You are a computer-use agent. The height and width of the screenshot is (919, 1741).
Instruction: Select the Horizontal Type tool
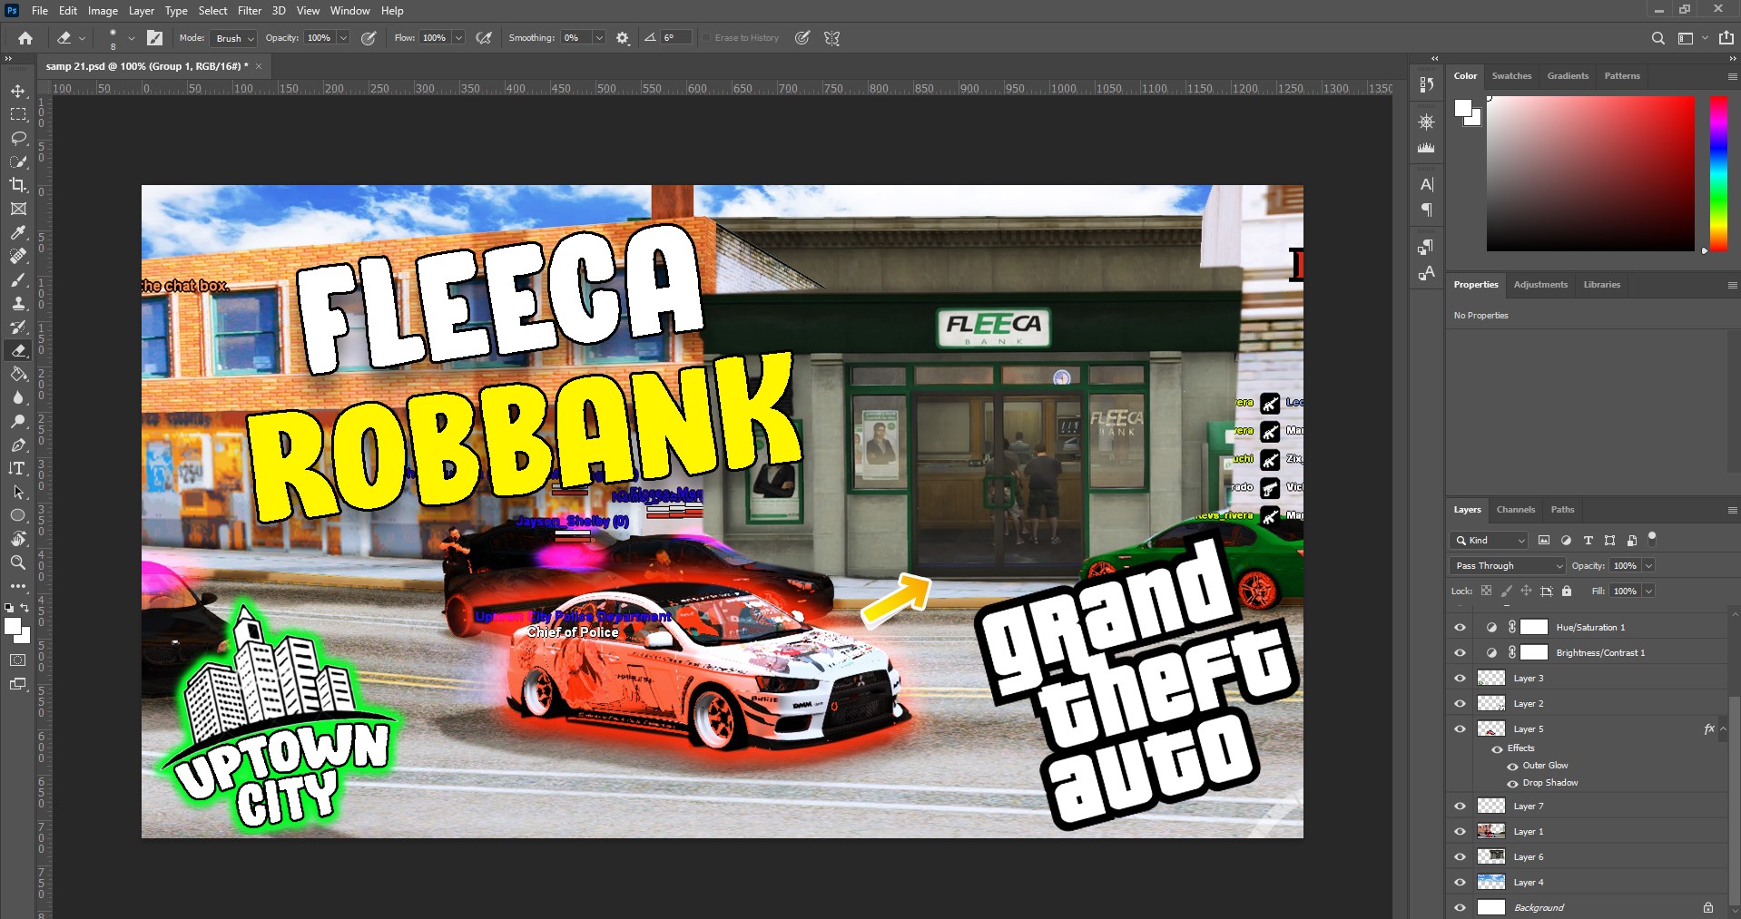pyautogui.click(x=18, y=468)
